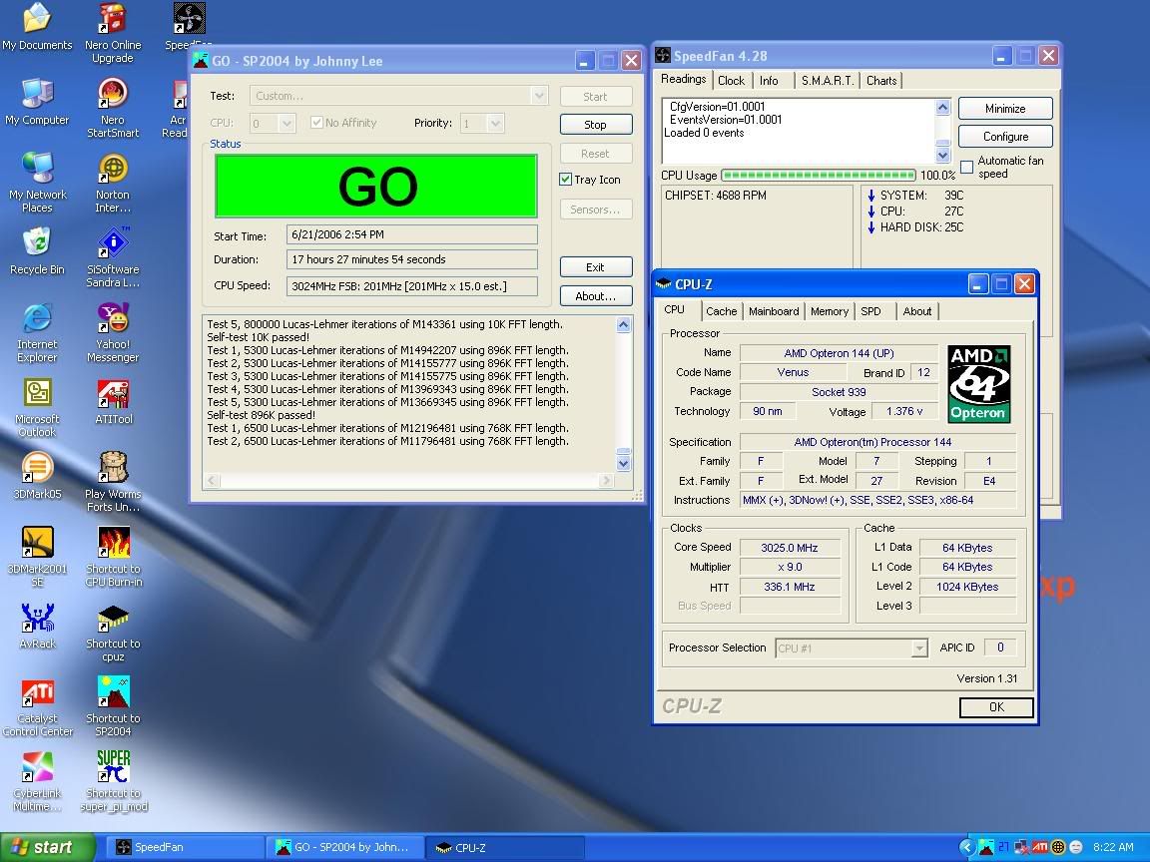This screenshot has width=1150, height=862.
Task: Open the Test dropdown in SP2004
Action: [x=539, y=96]
